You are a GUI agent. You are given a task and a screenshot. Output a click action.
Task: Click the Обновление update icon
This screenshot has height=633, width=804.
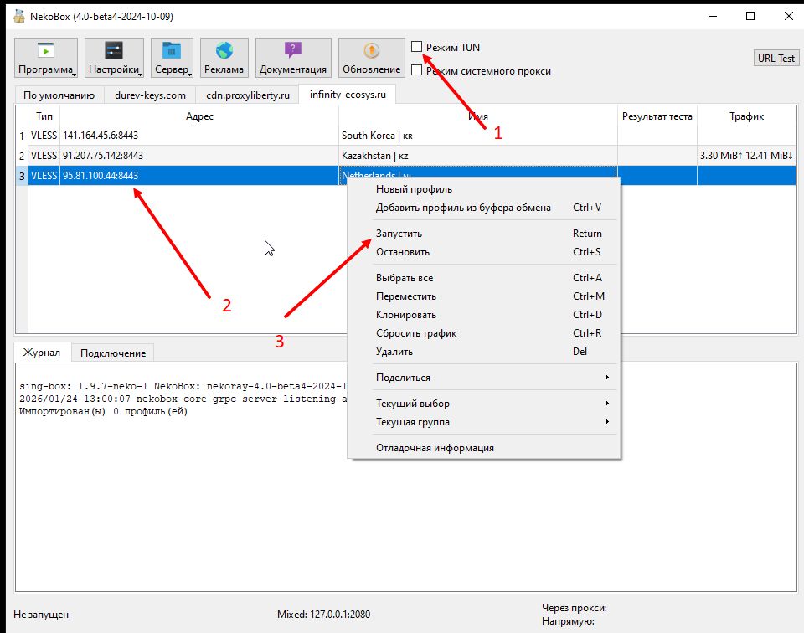(x=371, y=51)
